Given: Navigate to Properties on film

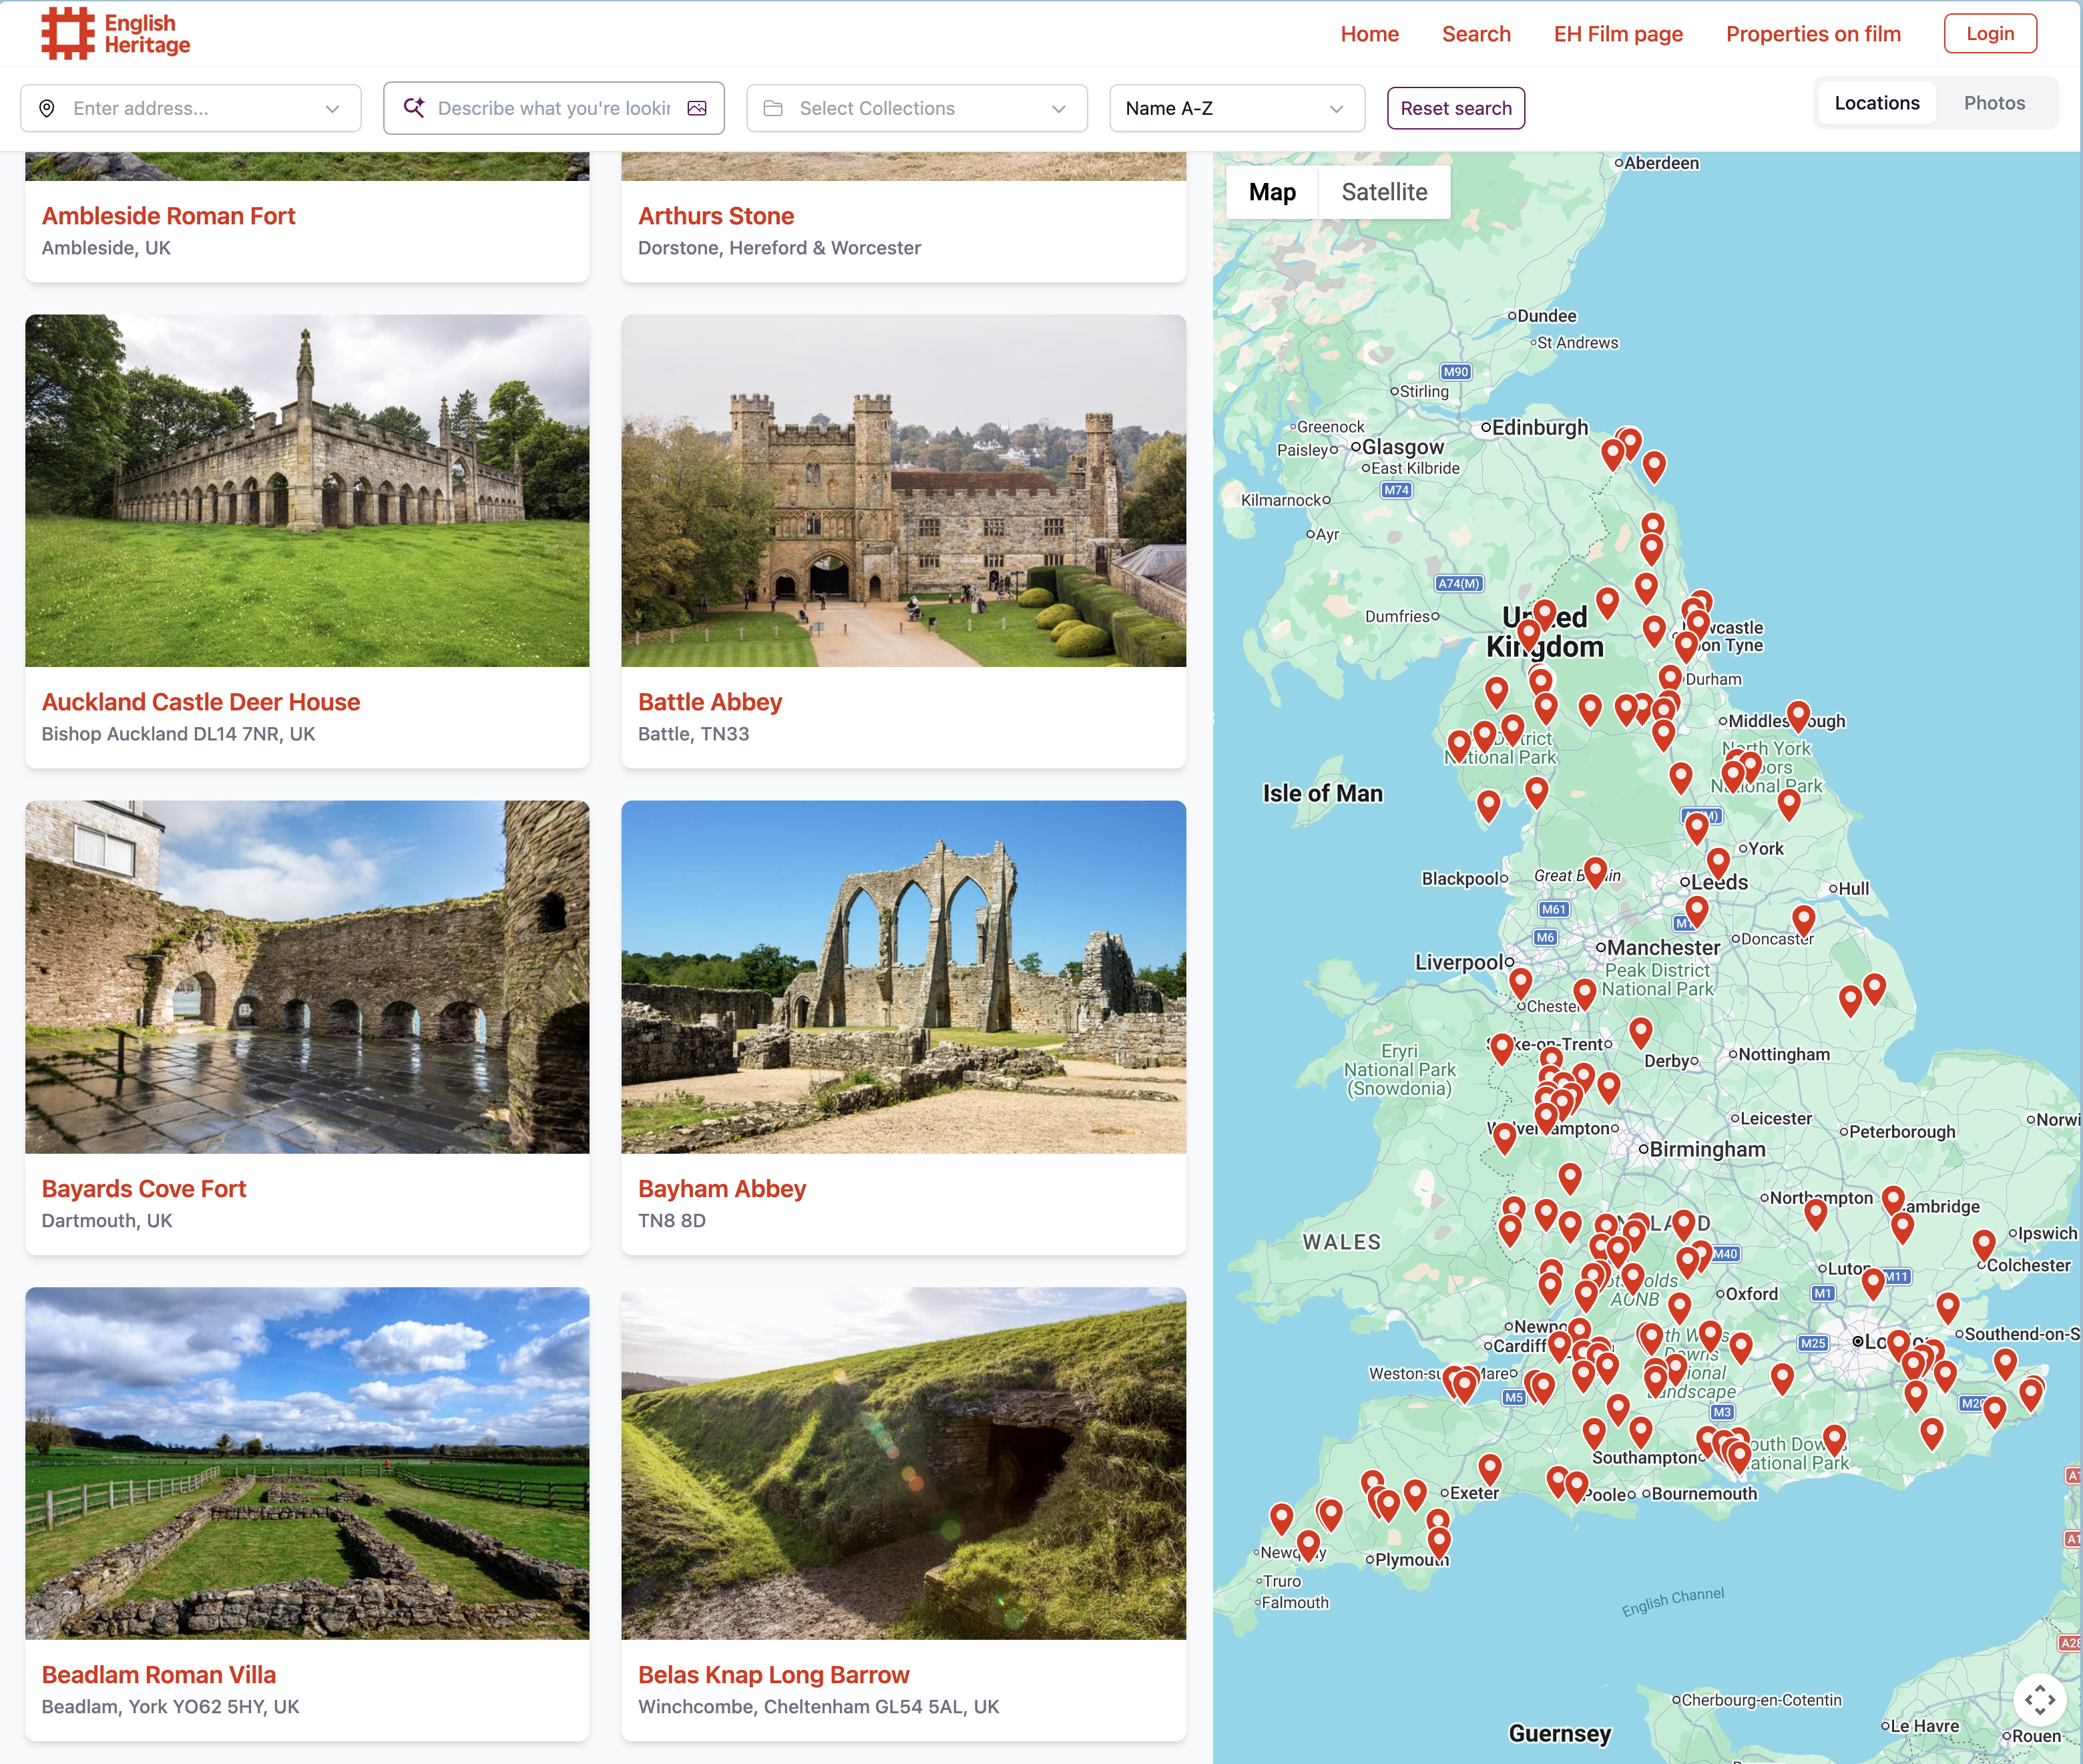Looking at the screenshot, I should click(x=1812, y=33).
